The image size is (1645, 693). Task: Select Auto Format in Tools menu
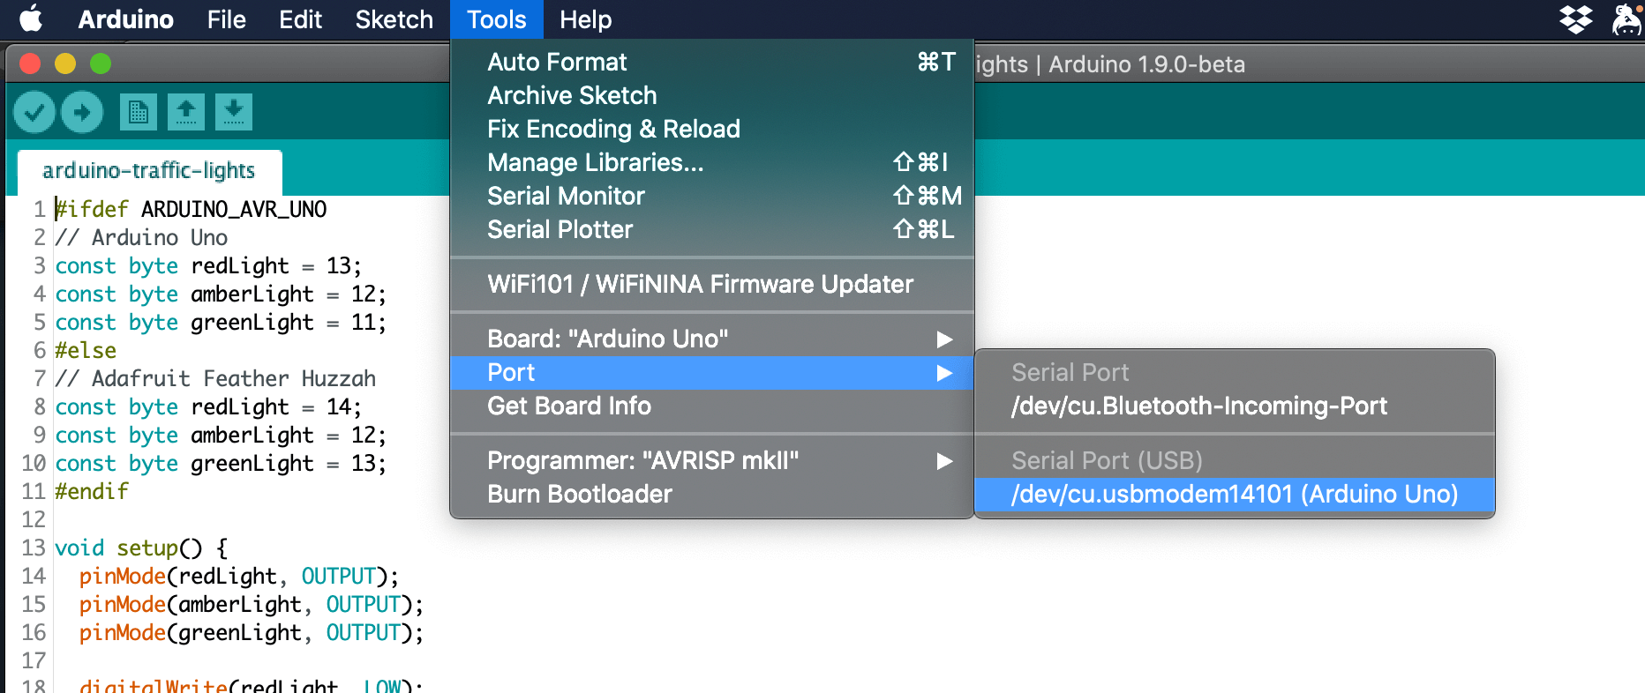point(557,62)
